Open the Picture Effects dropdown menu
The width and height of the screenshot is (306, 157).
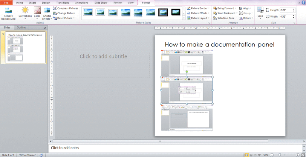tap(198, 13)
